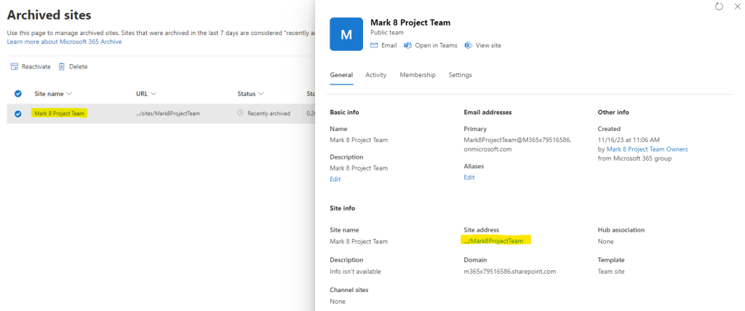Toggle the select-all checkbox in header row
The width and height of the screenshot is (745, 311).
coord(18,94)
